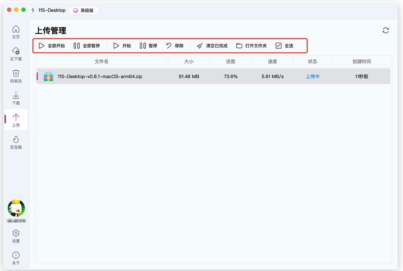Select the 上传 upload tab in sidebar
This screenshot has height=271, width=403.
tap(16, 120)
